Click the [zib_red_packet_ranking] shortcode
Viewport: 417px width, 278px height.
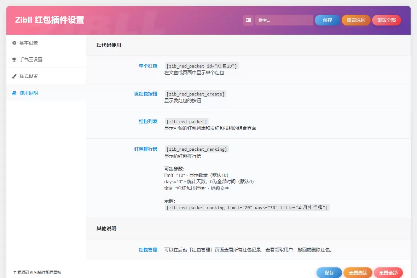click(197, 149)
